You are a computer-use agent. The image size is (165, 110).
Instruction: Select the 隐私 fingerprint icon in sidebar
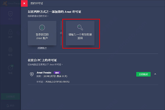click(10, 50)
